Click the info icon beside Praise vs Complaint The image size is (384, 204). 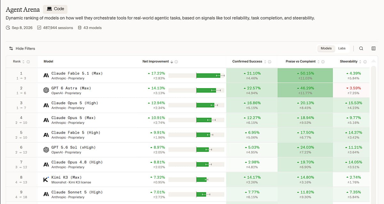[x=323, y=62]
